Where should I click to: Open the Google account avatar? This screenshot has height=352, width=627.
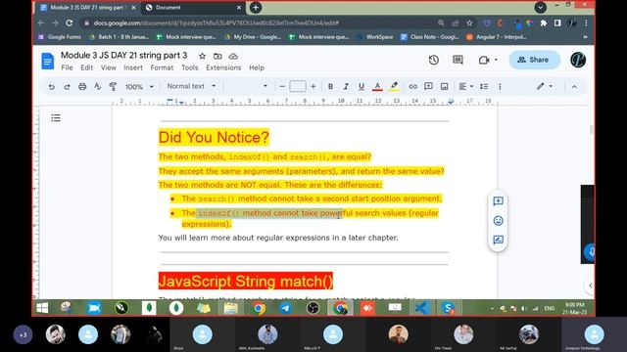pos(578,60)
